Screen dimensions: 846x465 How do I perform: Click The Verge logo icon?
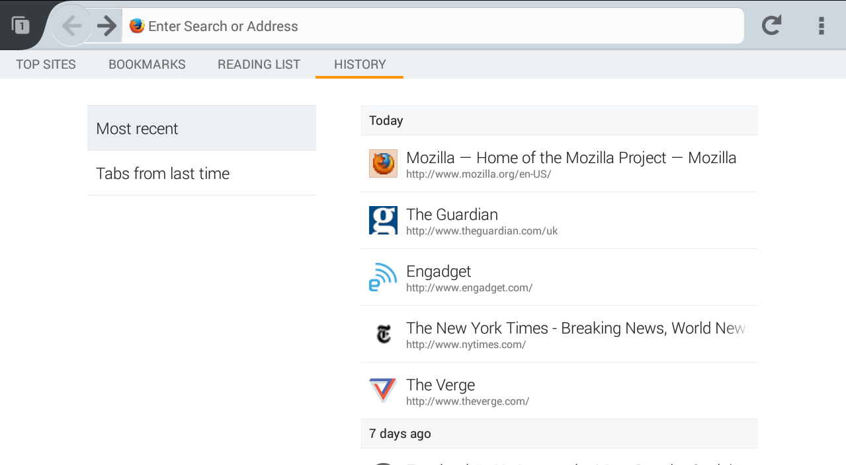tap(383, 390)
